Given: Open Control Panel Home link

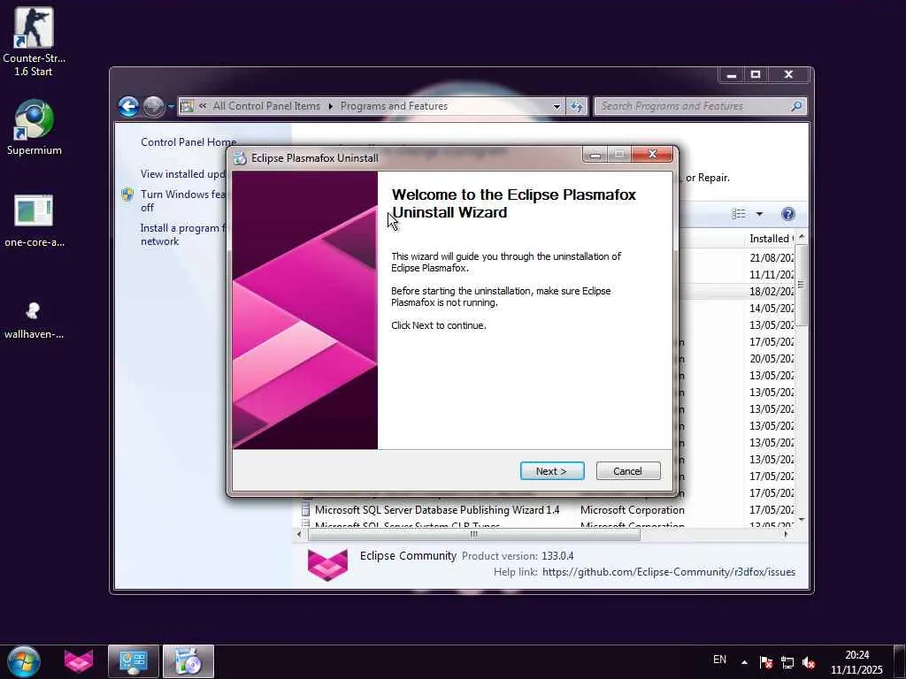Looking at the screenshot, I should coord(188,142).
